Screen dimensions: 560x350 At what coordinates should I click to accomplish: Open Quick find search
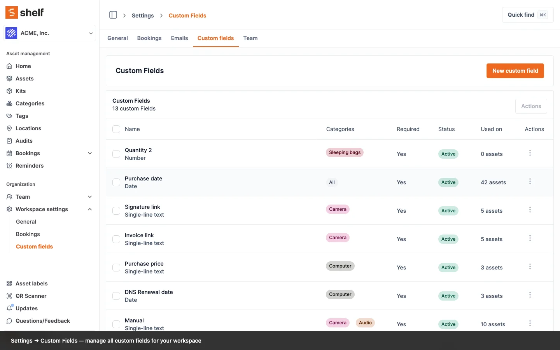click(x=527, y=15)
